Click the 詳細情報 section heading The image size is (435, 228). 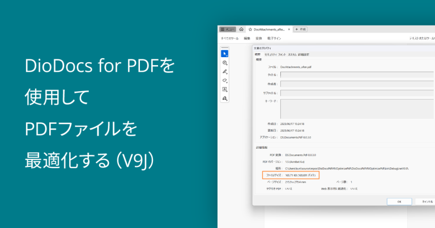tap(261, 148)
